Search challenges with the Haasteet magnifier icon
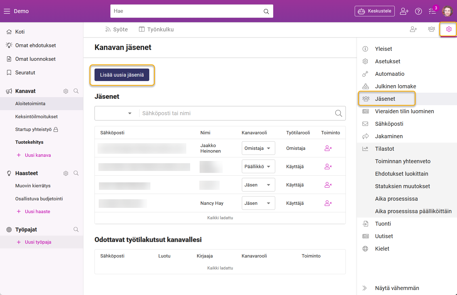The image size is (457, 295). tap(76, 173)
